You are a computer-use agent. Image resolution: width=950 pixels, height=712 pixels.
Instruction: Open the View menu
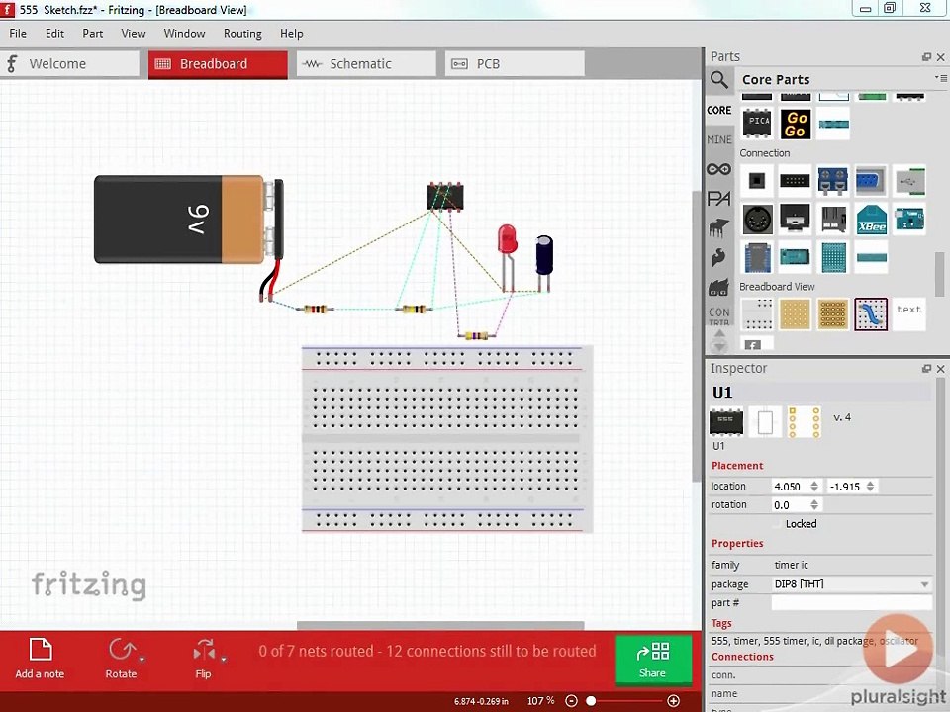coord(134,34)
